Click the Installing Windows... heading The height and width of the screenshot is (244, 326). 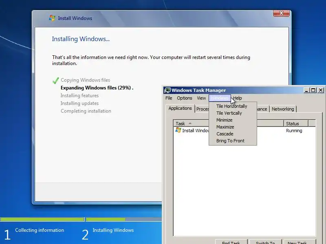81,39
